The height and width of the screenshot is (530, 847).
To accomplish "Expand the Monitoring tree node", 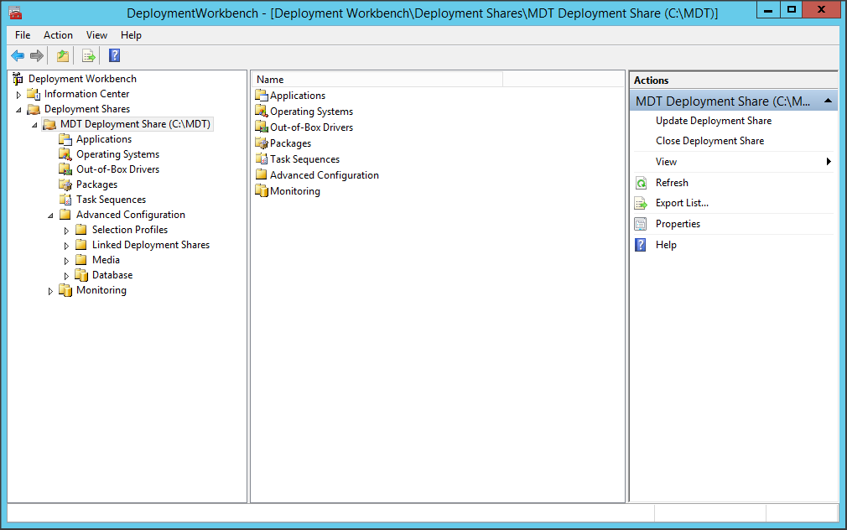I will (50, 291).
